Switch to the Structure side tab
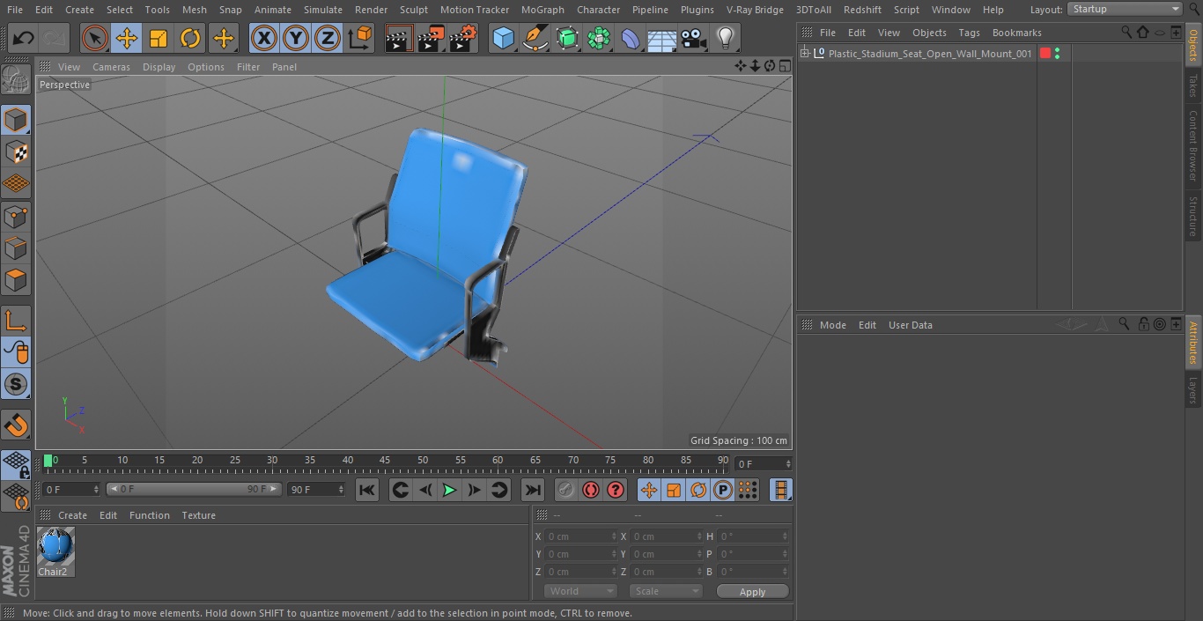The image size is (1203, 621). point(1193,216)
